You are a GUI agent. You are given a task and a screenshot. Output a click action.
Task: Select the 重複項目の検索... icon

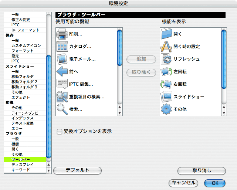(62, 96)
